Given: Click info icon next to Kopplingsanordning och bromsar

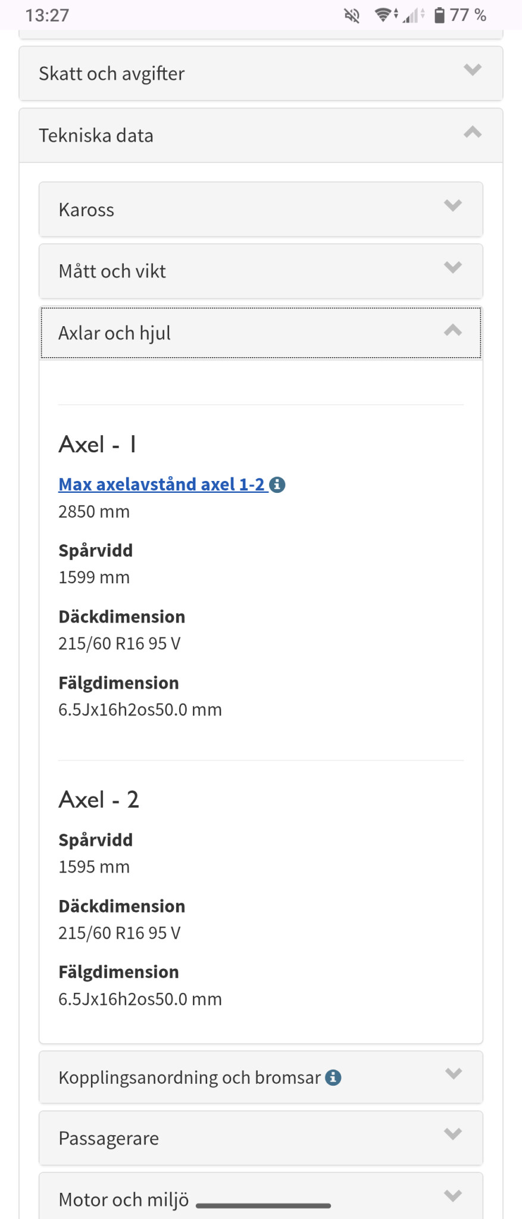Looking at the screenshot, I should (x=333, y=1077).
